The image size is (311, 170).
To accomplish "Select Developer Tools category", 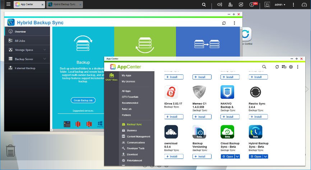I will (x=133, y=148).
